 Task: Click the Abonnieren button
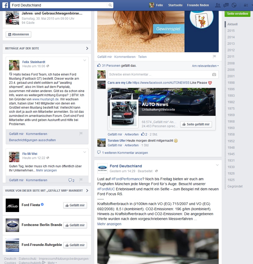(x=19, y=34)
